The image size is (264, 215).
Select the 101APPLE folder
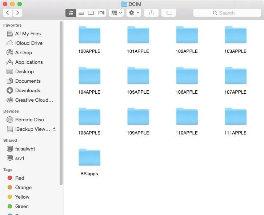point(138,40)
